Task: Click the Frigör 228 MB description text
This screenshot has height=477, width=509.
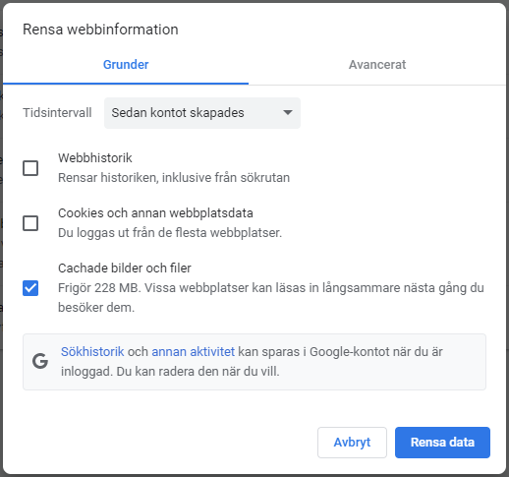Action: tap(271, 297)
